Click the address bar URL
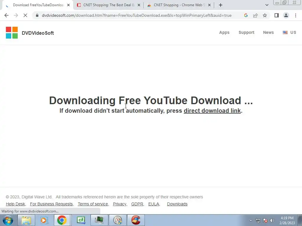302x226 pixels. pos(137,15)
